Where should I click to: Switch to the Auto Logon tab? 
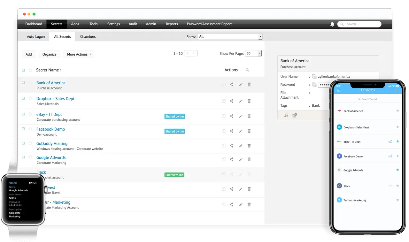click(x=36, y=37)
